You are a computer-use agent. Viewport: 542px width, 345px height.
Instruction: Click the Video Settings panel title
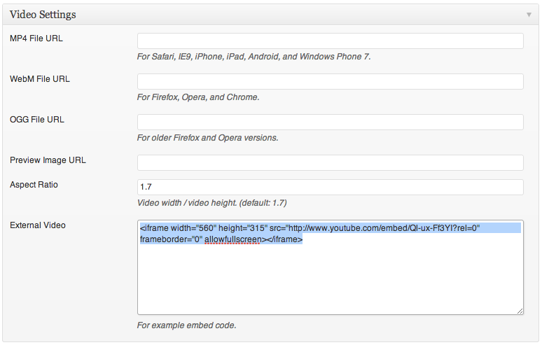pos(43,15)
